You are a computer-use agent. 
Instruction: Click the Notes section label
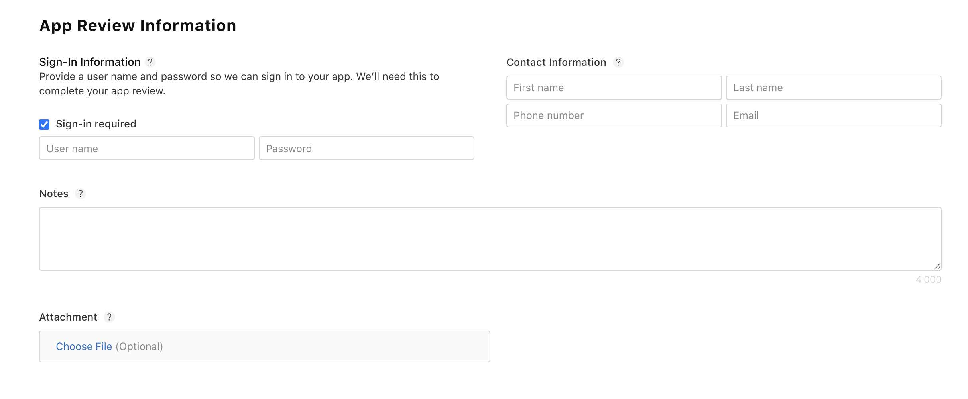pos(53,194)
